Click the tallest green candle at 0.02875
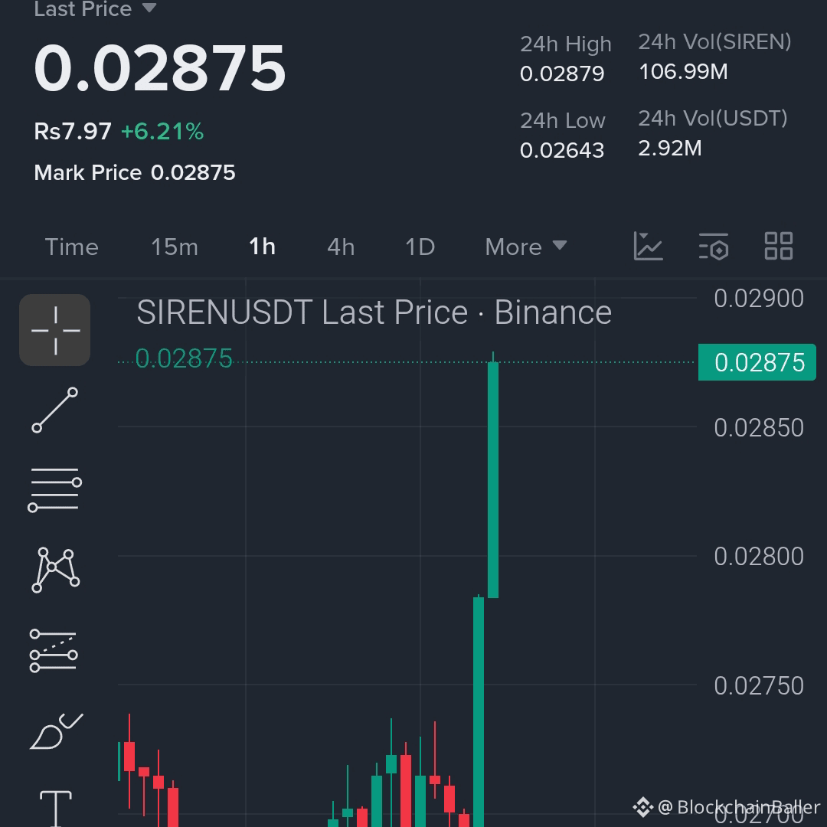Image resolution: width=827 pixels, height=827 pixels. 493,479
